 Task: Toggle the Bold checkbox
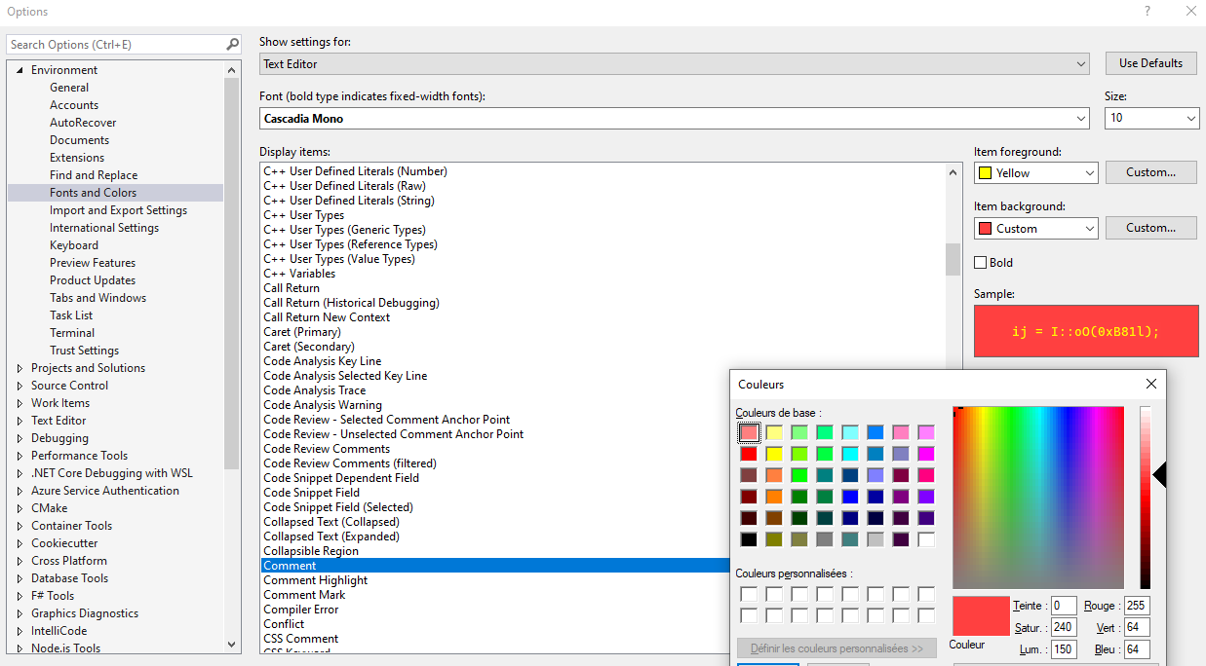tap(981, 262)
